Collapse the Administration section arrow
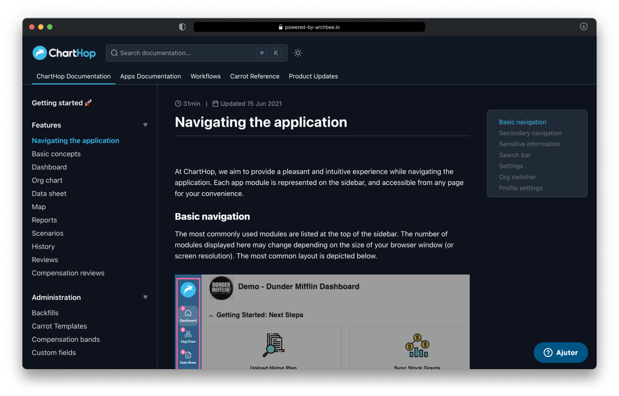The height and width of the screenshot is (396, 619). coord(145,297)
